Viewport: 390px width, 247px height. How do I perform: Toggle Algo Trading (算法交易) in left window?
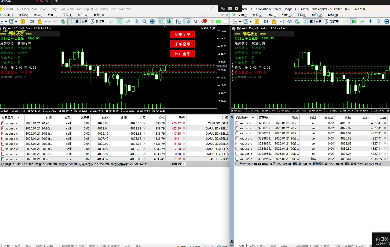(x=79, y=22)
